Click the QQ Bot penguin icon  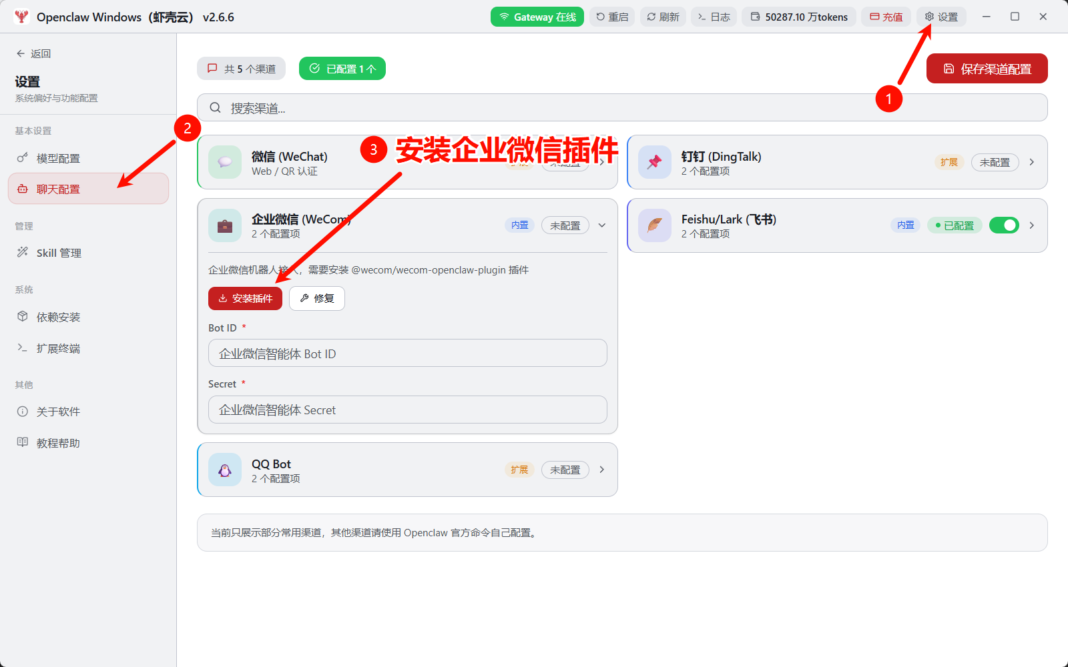click(x=225, y=470)
